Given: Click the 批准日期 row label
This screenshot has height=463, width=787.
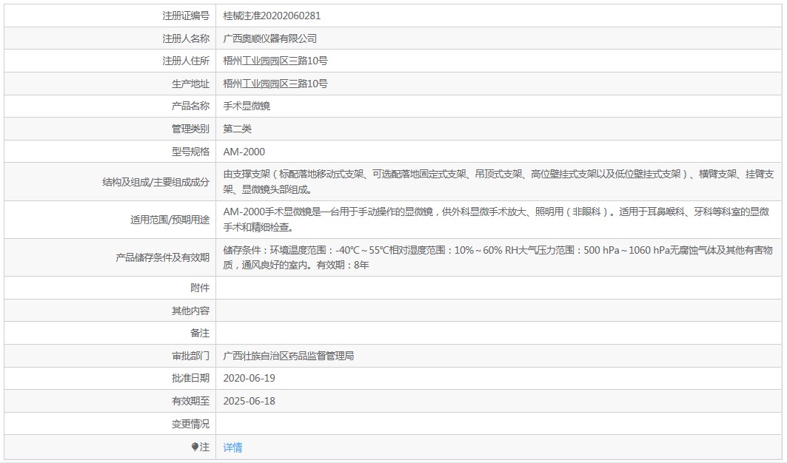Looking at the screenshot, I should (190, 378).
